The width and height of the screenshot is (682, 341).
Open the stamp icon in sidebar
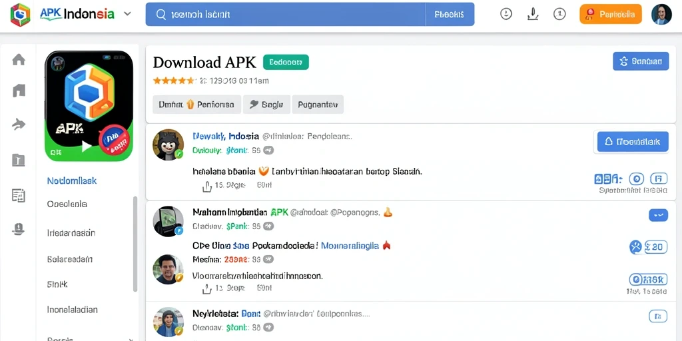pyautogui.click(x=18, y=229)
